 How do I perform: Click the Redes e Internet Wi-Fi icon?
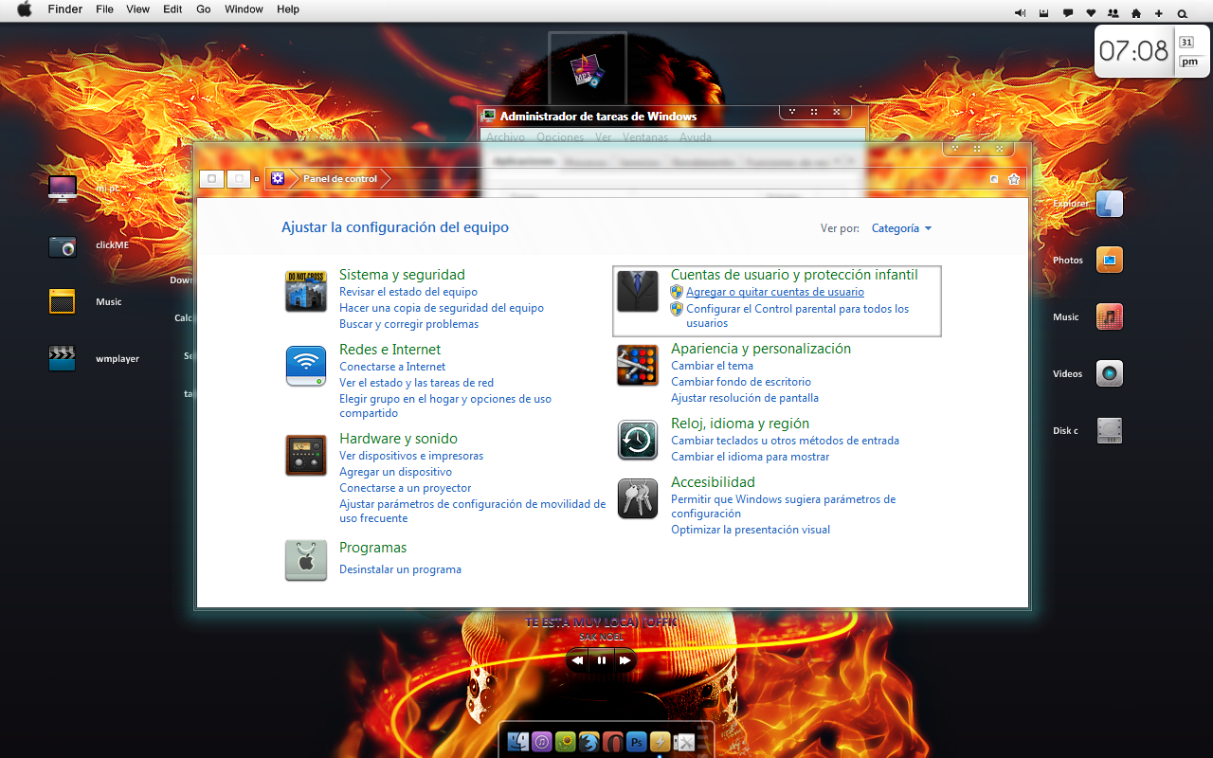(306, 366)
